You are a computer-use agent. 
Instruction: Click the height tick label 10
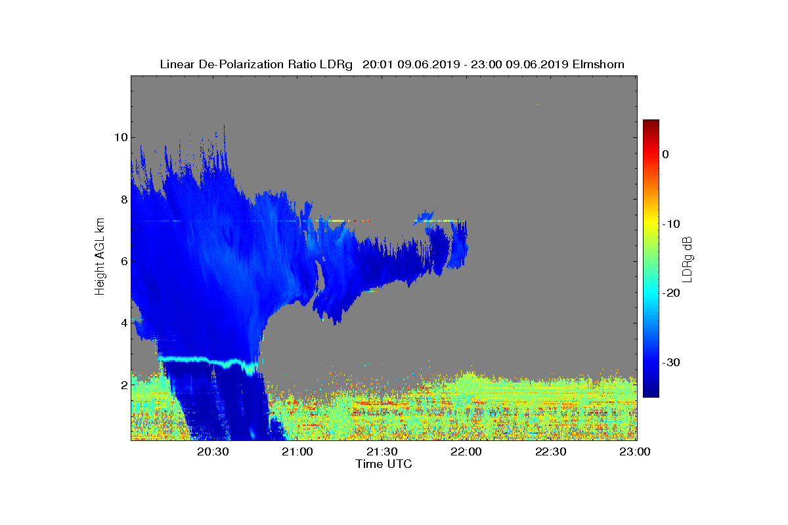click(x=120, y=137)
